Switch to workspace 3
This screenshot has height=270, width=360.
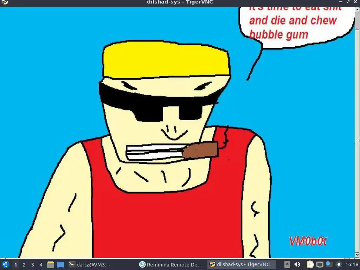33,265
